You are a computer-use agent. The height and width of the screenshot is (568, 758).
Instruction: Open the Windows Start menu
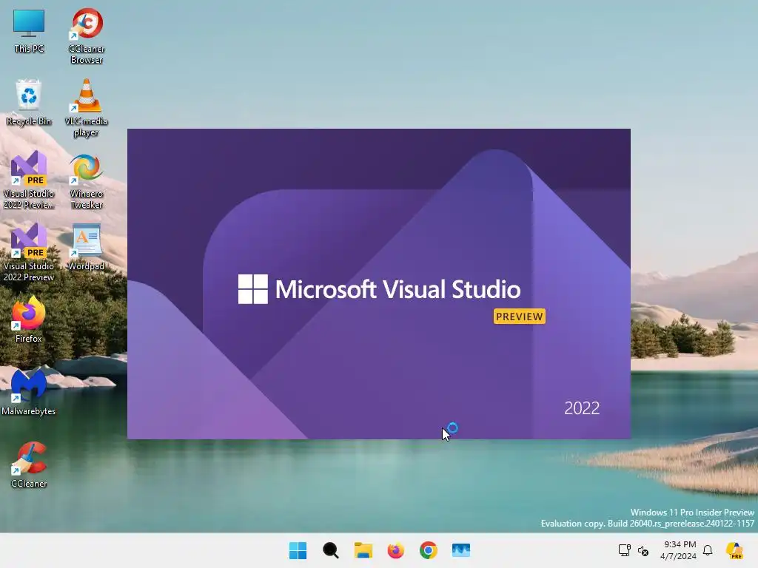298,550
